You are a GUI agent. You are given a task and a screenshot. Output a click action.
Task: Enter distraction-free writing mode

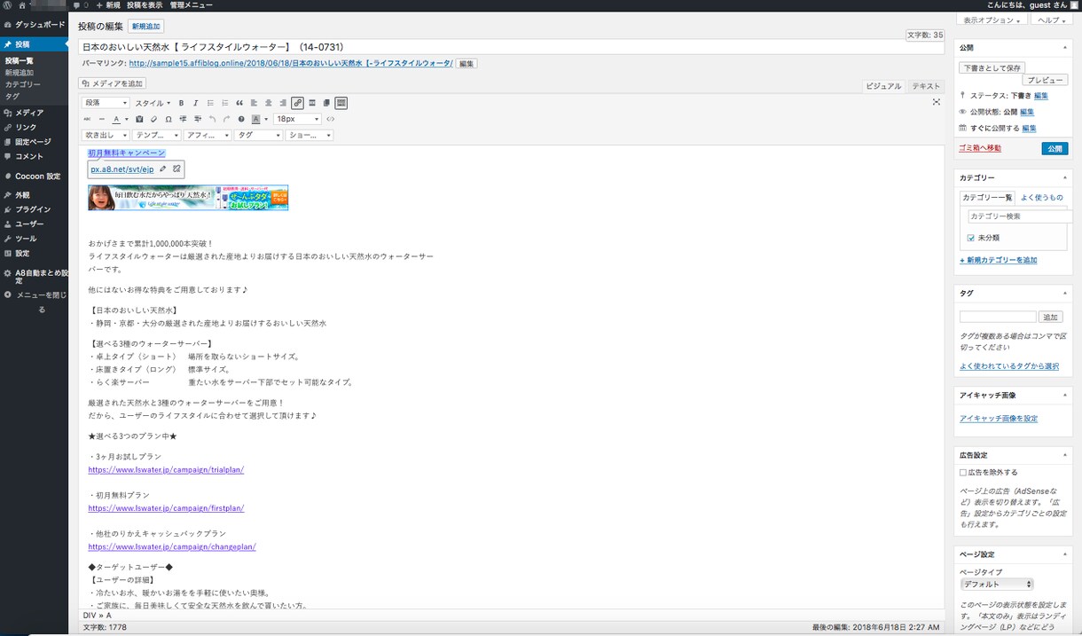point(937,103)
